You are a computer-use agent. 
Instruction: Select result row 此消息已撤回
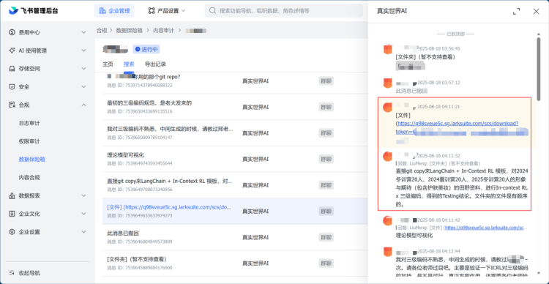[x=235, y=237]
